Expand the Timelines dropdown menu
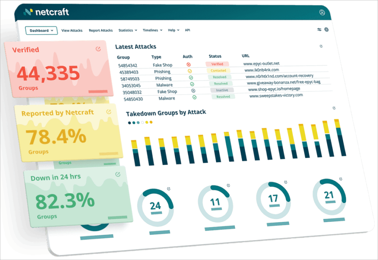The width and height of the screenshot is (378, 260). tap(152, 30)
